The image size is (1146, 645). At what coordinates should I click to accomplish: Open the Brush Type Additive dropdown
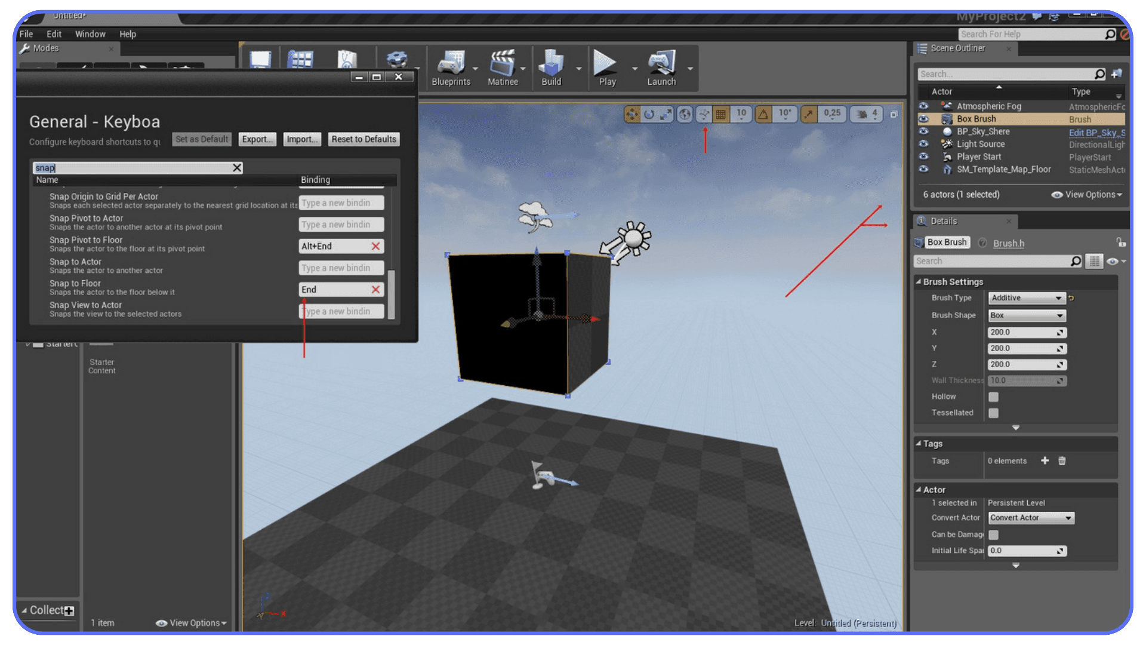[x=1026, y=298]
